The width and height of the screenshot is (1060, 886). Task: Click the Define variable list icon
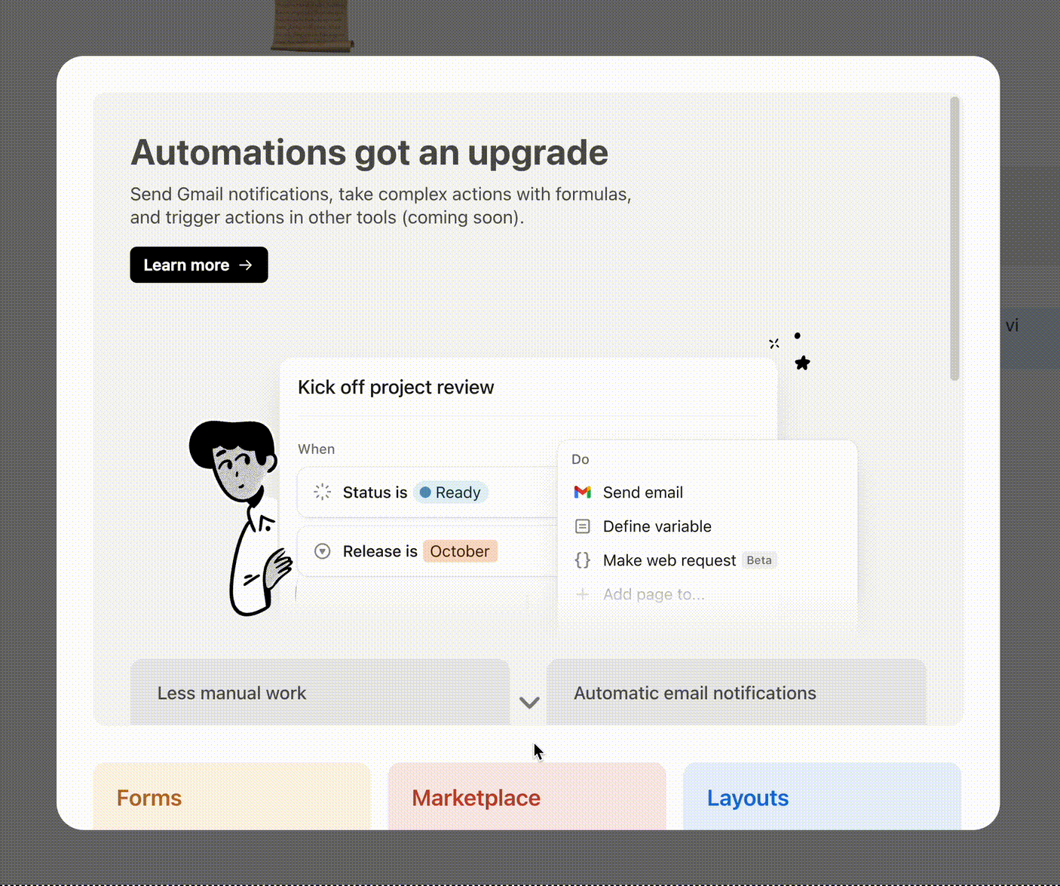coord(582,526)
